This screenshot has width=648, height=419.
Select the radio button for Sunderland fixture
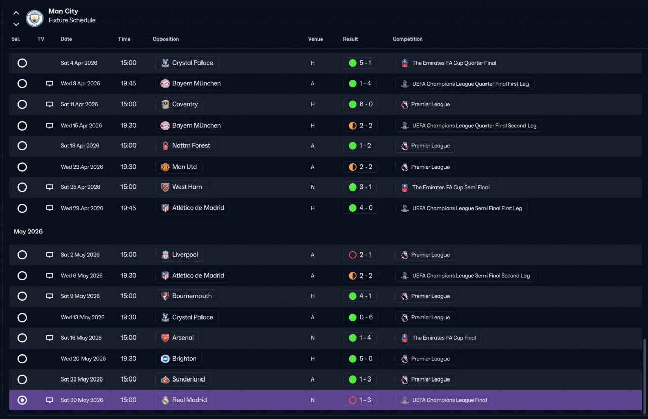[x=22, y=379]
